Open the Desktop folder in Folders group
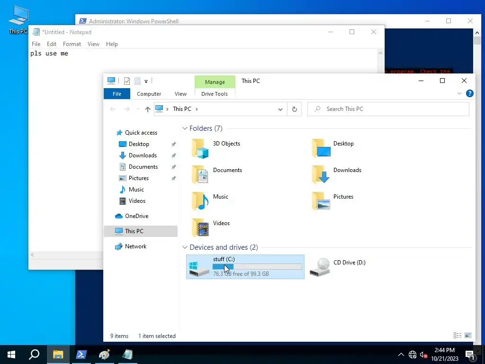 click(x=334, y=148)
